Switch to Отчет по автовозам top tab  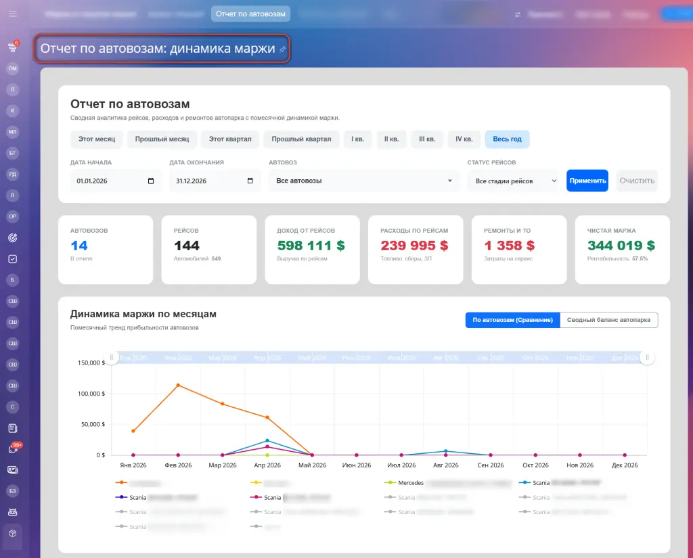pyautogui.click(x=250, y=14)
